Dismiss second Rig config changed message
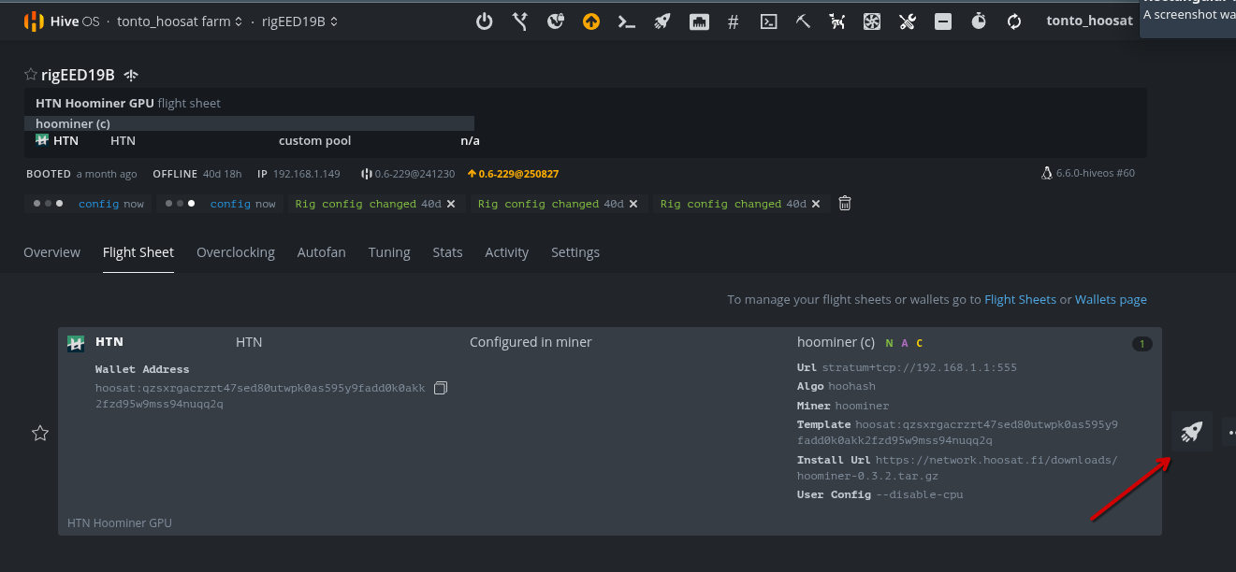Image resolution: width=1236 pixels, height=572 pixels. click(x=633, y=204)
